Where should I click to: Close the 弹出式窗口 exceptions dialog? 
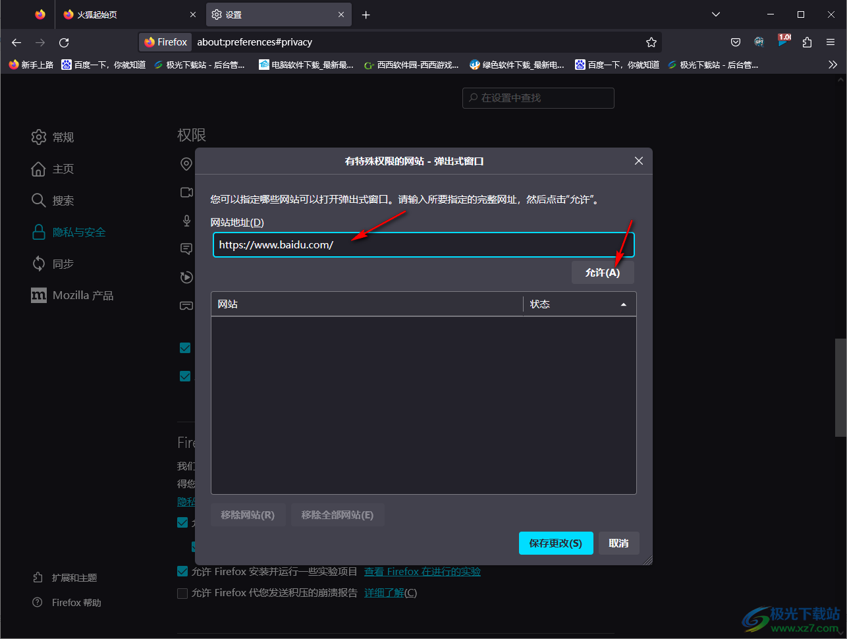tap(638, 161)
